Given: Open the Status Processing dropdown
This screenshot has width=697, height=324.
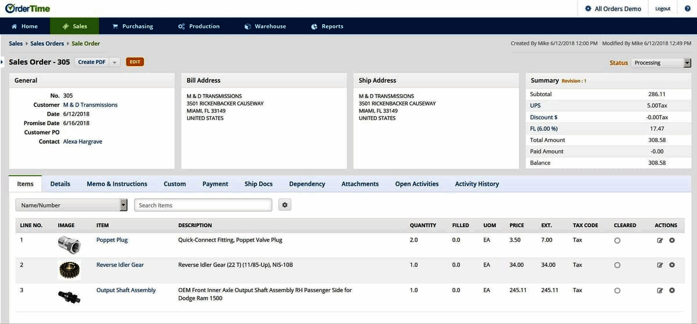Looking at the screenshot, I should 662,63.
